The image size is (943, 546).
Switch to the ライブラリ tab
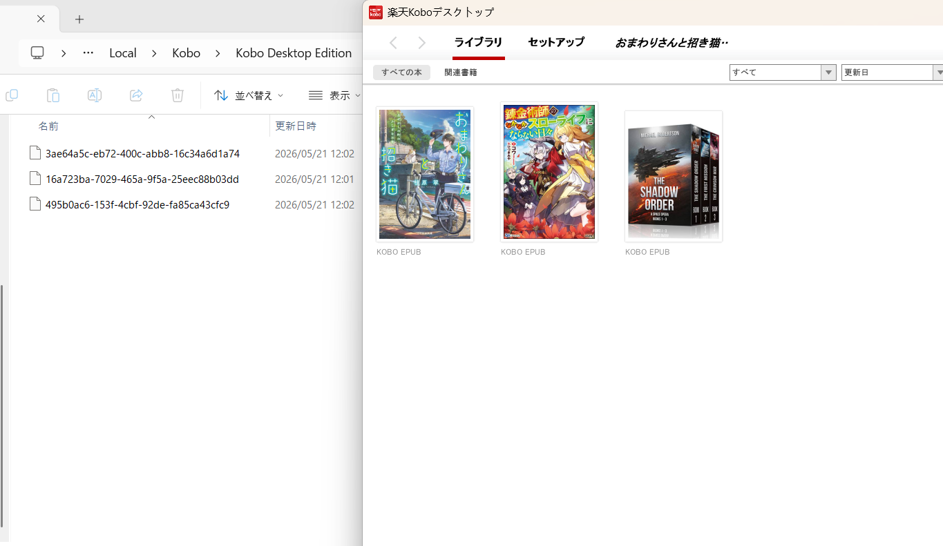click(478, 42)
